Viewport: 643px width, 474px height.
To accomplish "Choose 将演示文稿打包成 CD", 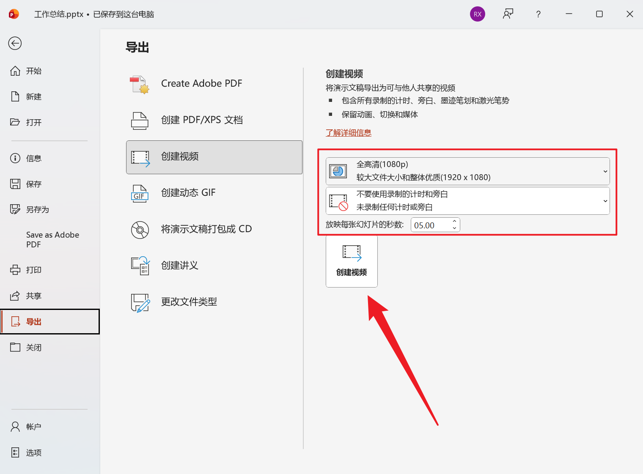I will (207, 229).
